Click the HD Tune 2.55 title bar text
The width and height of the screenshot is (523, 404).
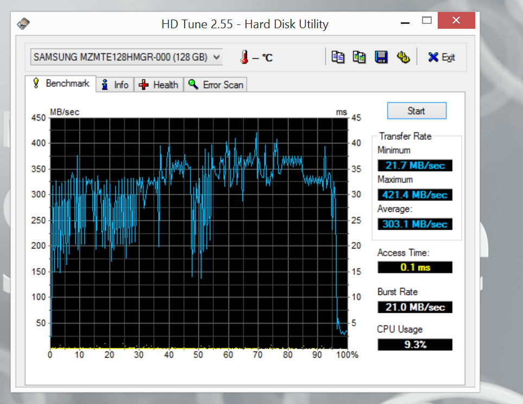(x=245, y=24)
